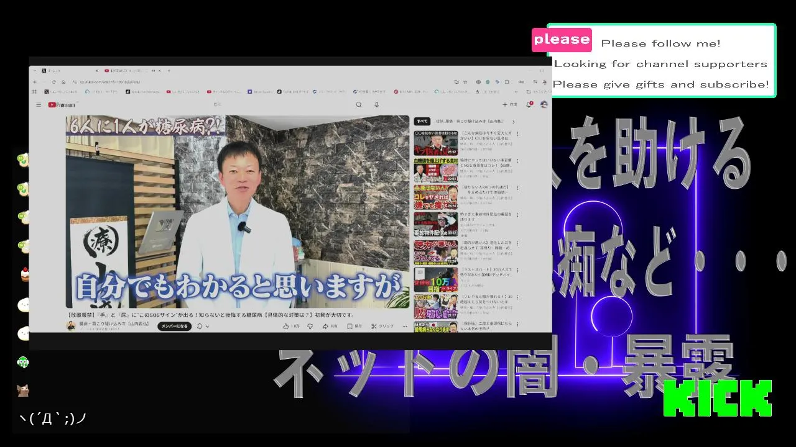
Task: Click the Clip (クリップ) scissors button
Action: (x=382, y=326)
